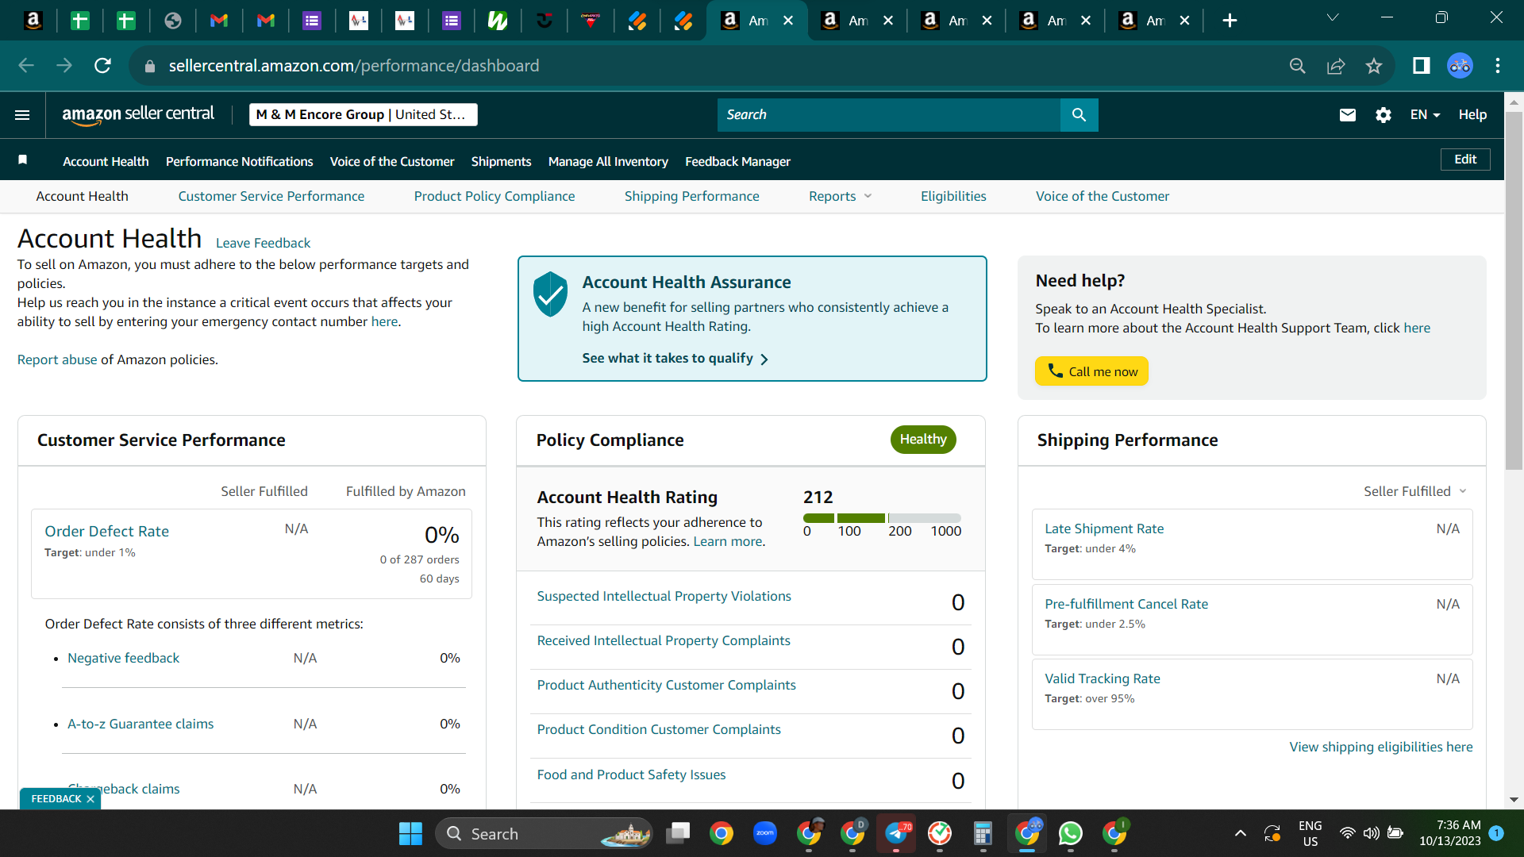This screenshot has width=1524, height=857.
Task: Click the Help link in header
Action: pos(1472,115)
